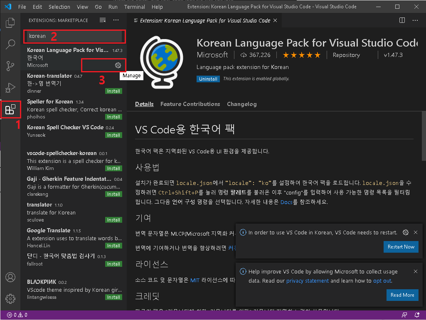Open the Extensions view in activity bar
This screenshot has height=320, width=426.
[10, 109]
